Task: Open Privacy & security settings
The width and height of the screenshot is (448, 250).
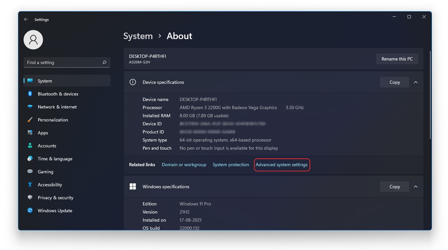Action: pyautogui.click(x=56, y=197)
